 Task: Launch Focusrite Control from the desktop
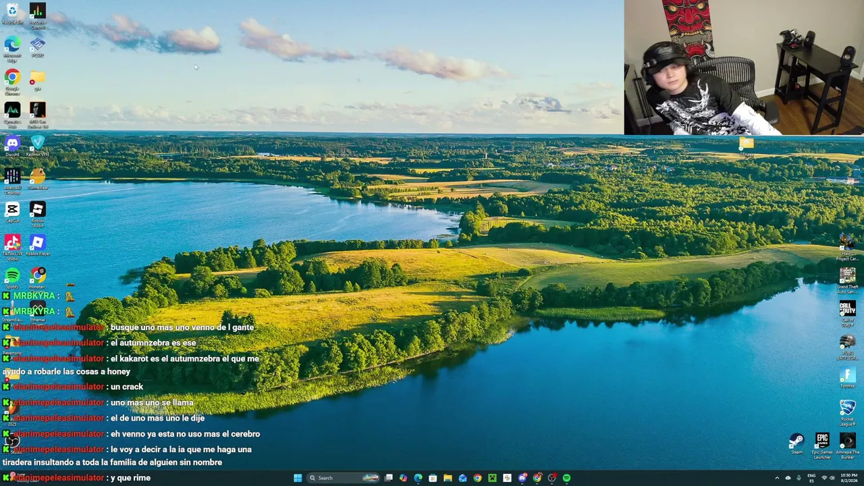coord(38,16)
